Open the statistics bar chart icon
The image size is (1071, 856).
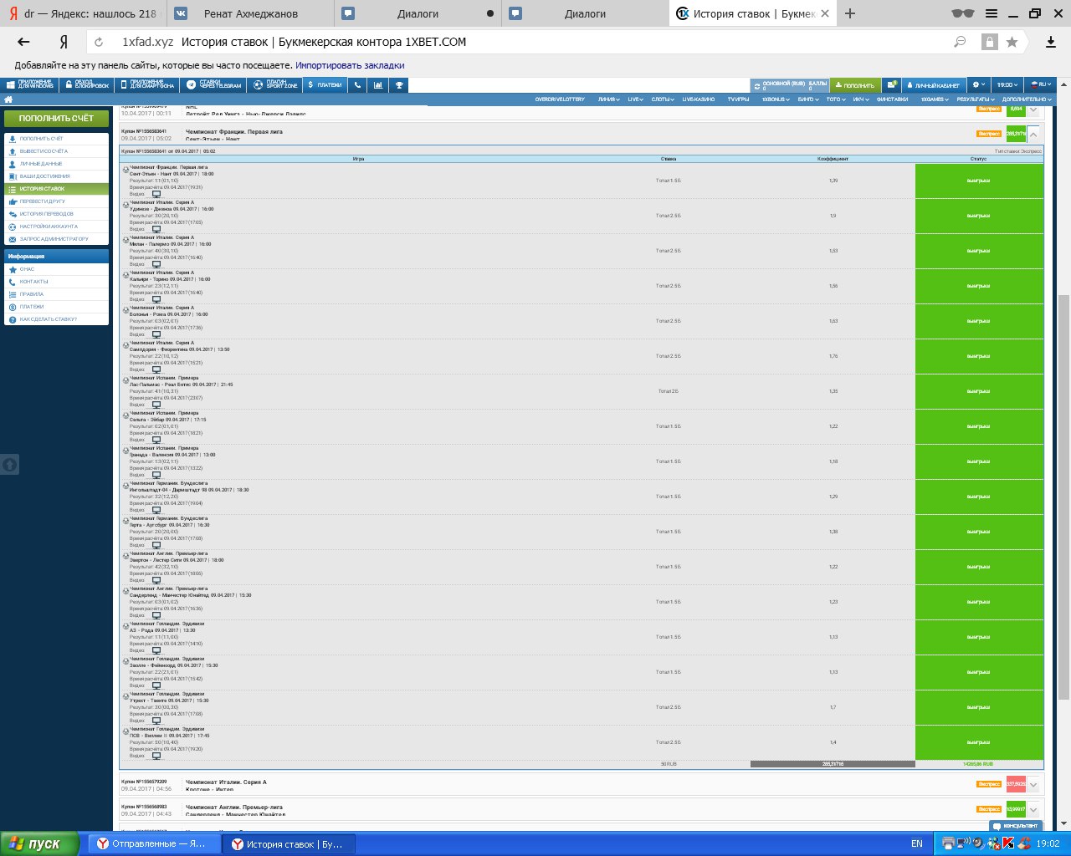tap(378, 85)
